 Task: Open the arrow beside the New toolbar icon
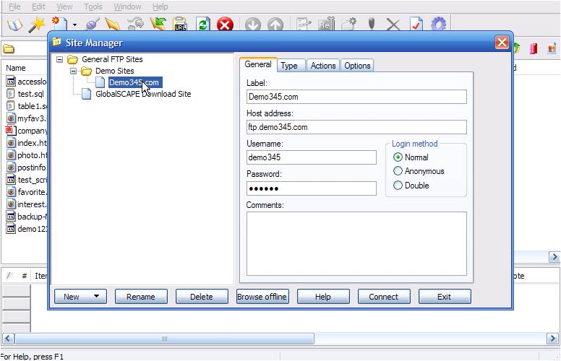click(x=74, y=25)
